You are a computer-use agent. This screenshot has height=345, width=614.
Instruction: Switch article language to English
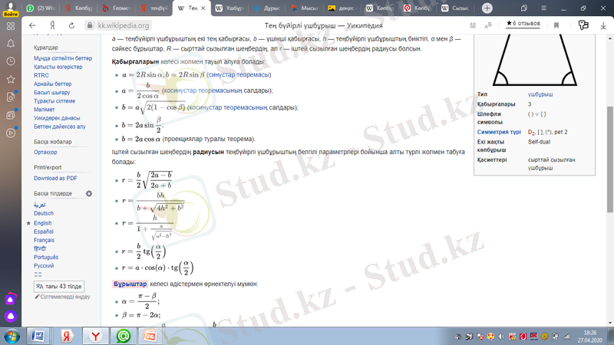[x=42, y=223]
